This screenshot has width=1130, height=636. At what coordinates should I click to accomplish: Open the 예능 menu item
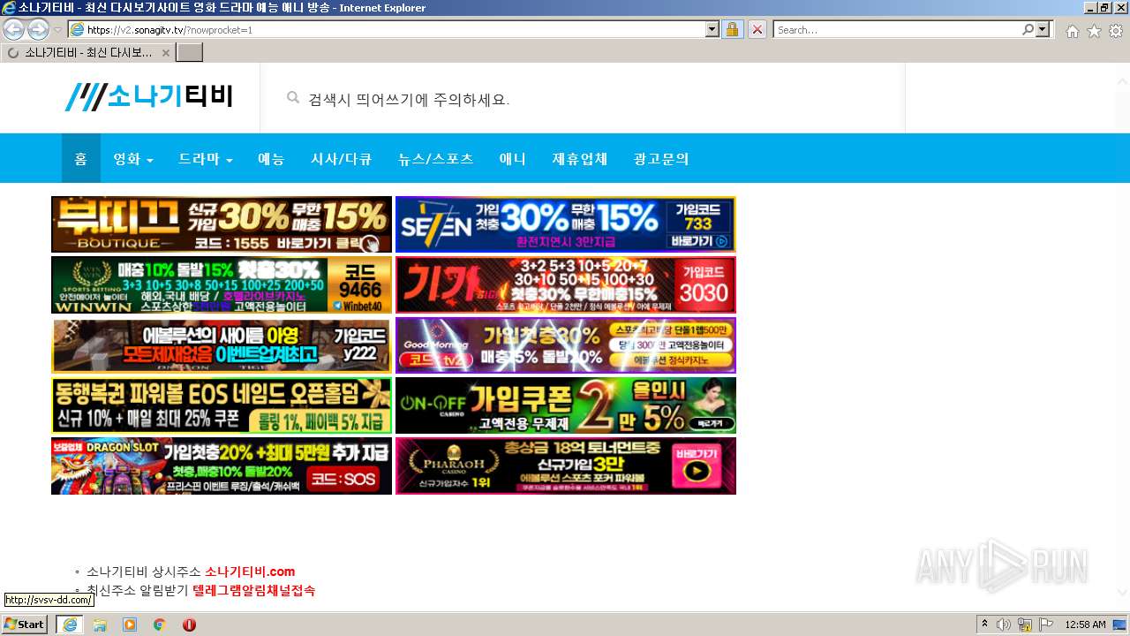271,159
